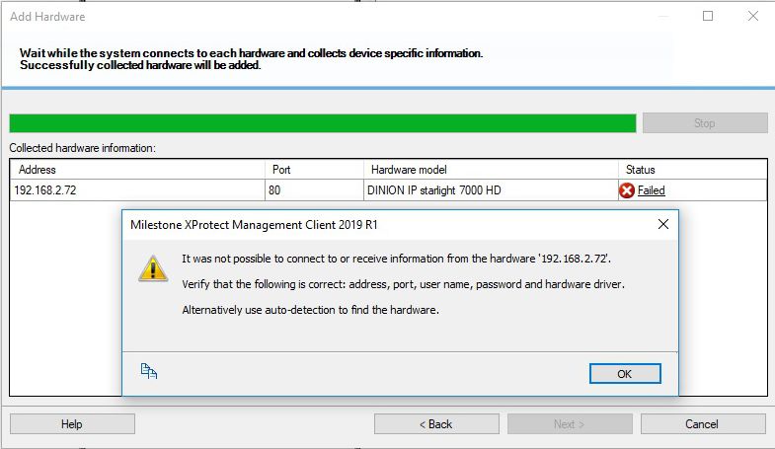Click the 'Verify that the following is correct' line
775x449 pixels.
pos(404,284)
